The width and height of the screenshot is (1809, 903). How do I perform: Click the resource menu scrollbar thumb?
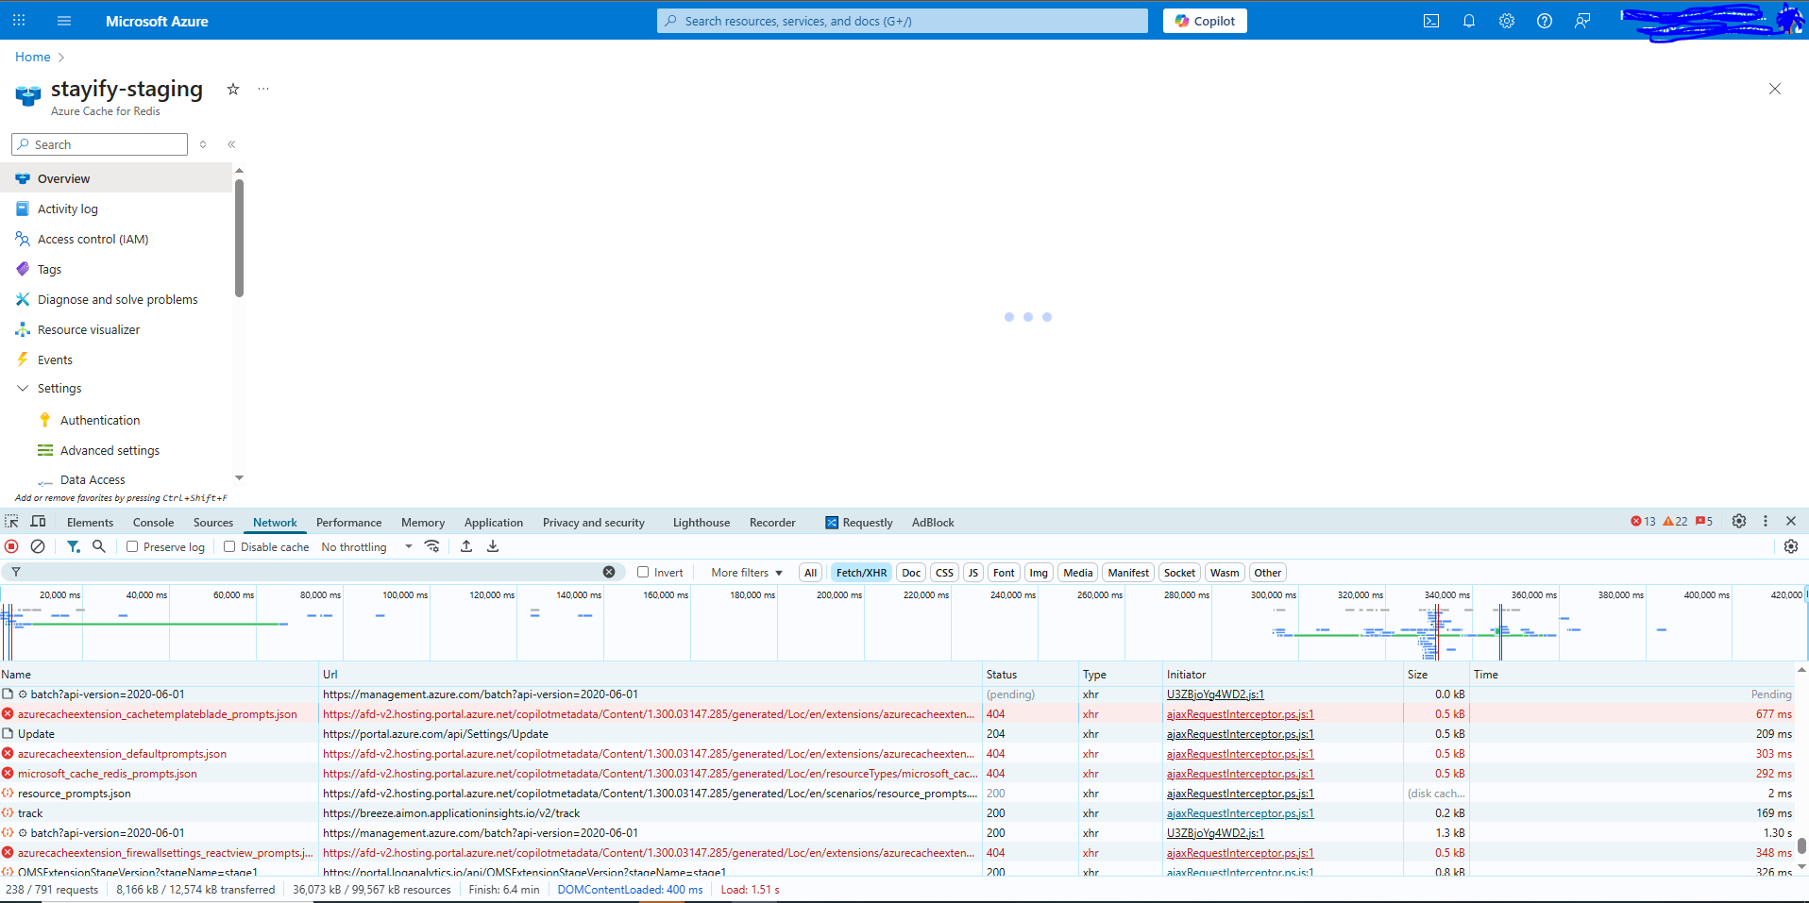240,238
